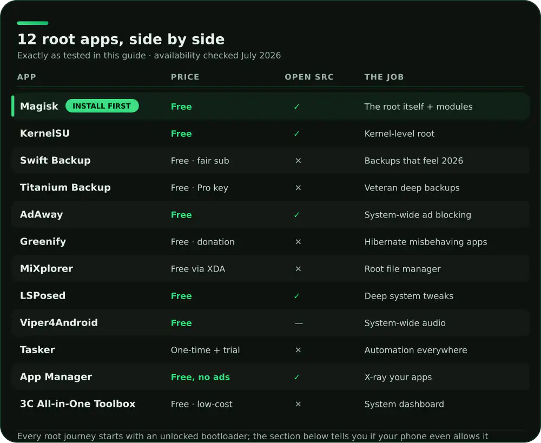Click the open-source checkmark in the KernelSU row
The width and height of the screenshot is (541, 443).
point(296,134)
